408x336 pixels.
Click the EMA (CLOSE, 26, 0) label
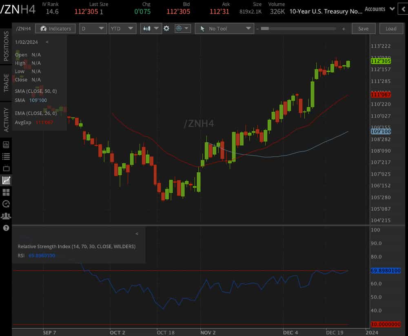(35, 113)
